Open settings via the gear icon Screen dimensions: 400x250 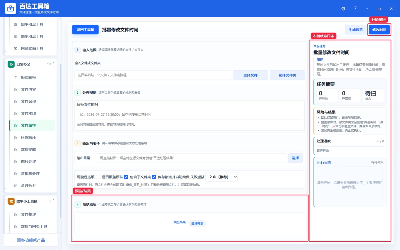[x=343, y=8]
